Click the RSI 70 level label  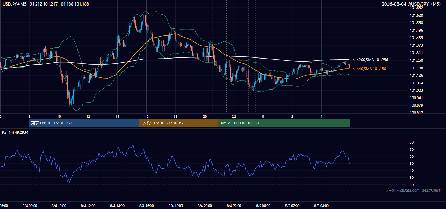[x=411, y=149]
